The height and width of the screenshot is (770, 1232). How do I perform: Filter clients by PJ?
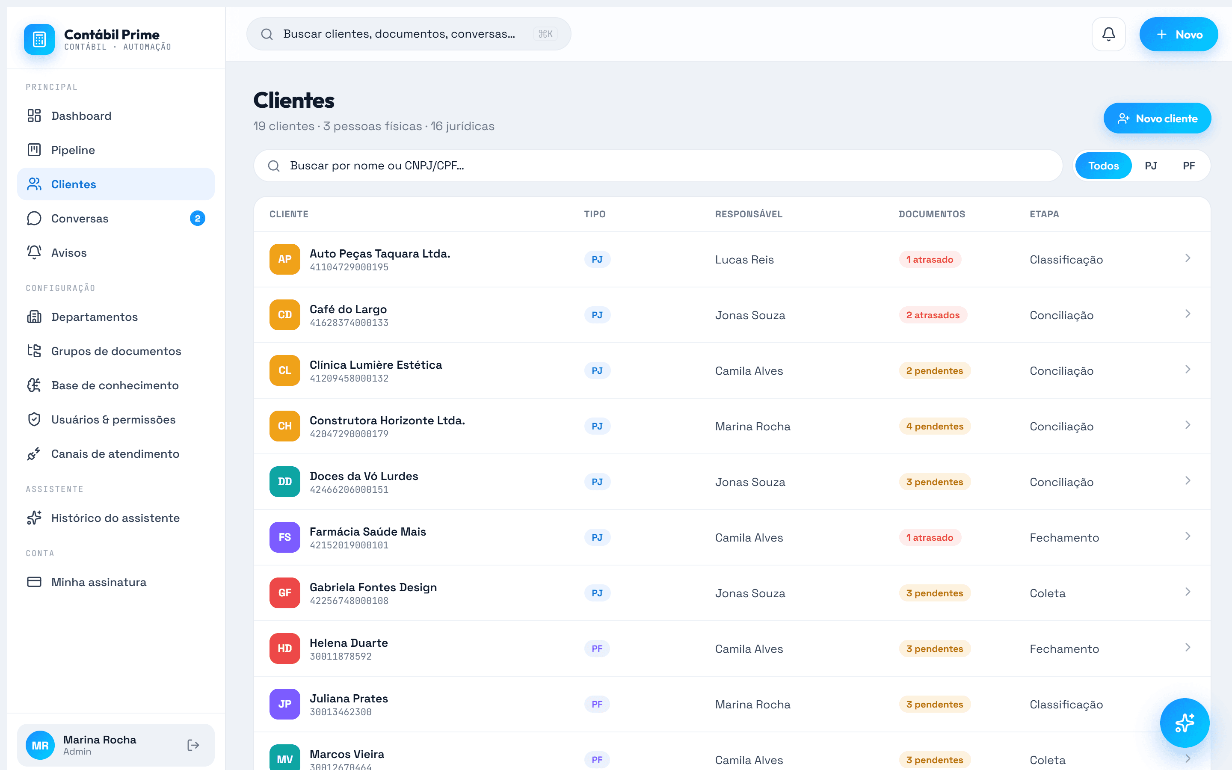(1151, 166)
